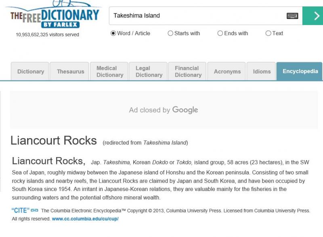Open the Acronyms tab

coord(227,71)
